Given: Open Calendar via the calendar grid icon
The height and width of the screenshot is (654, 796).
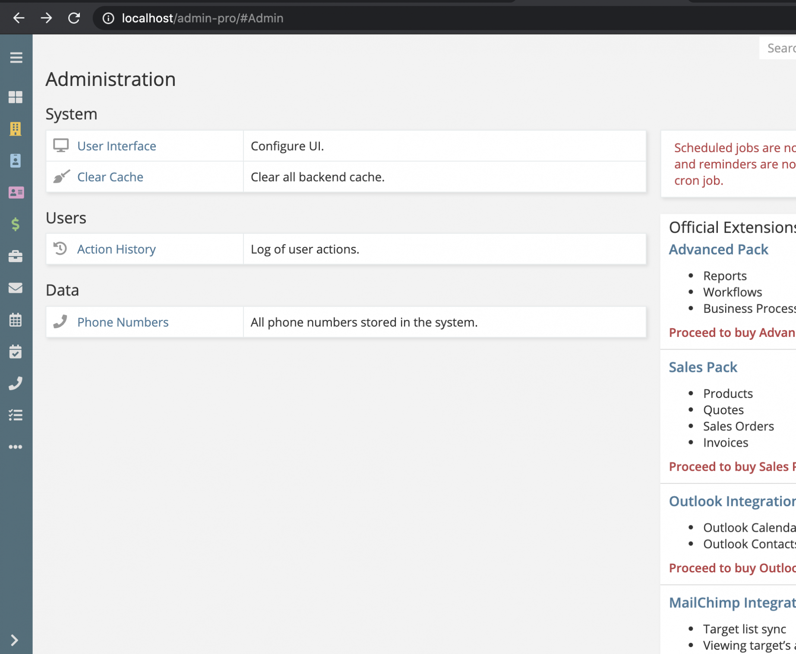Looking at the screenshot, I should 16,320.
